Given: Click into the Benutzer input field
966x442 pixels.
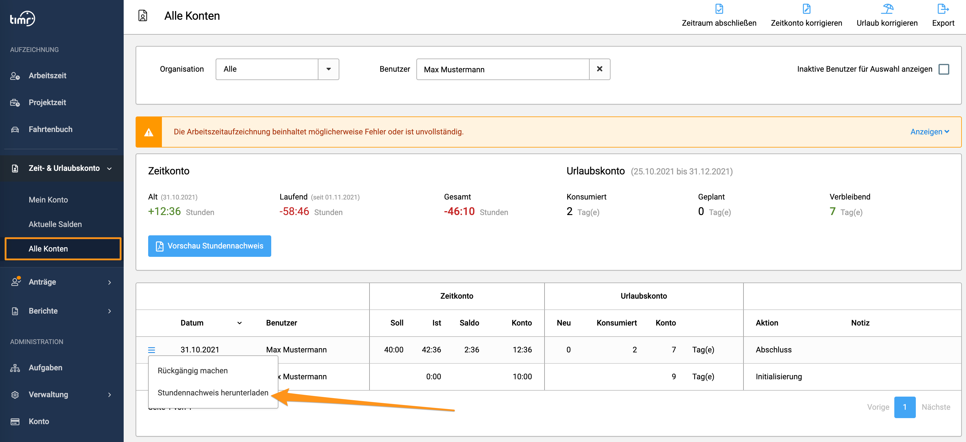Looking at the screenshot, I should [502, 69].
